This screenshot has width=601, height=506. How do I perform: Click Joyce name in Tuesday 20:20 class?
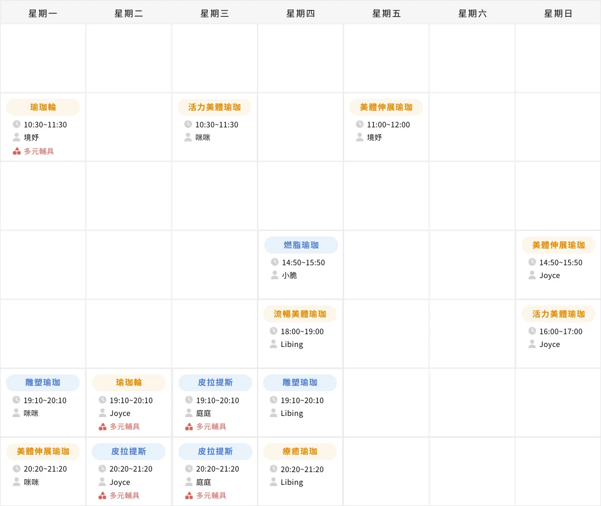120,482
